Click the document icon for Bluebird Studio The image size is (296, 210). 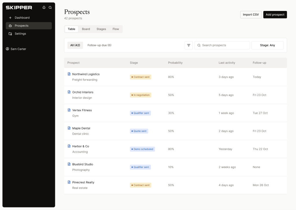pos(69,164)
